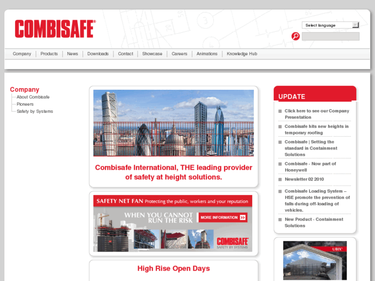Select Pioneers in Company sidebar
Image resolution: width=375 pixels, height=281 pixels.
[25, 104]
